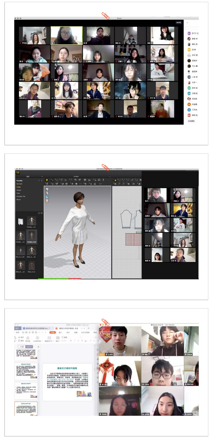Open the 文件 menu in WPS
This screenshot has width=213, height=444.
(x=18, y=332)
